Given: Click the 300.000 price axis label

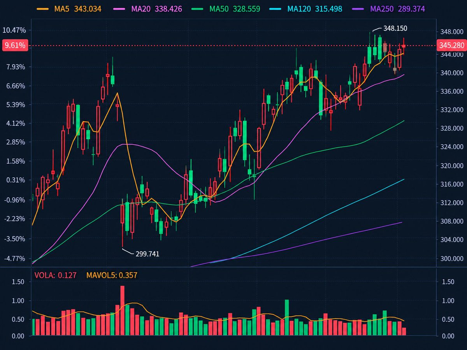Looking at the screenshot, I should [452, 259].
